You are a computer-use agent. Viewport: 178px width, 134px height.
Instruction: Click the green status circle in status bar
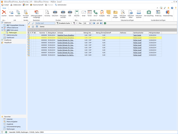click(x=6, y=132)
